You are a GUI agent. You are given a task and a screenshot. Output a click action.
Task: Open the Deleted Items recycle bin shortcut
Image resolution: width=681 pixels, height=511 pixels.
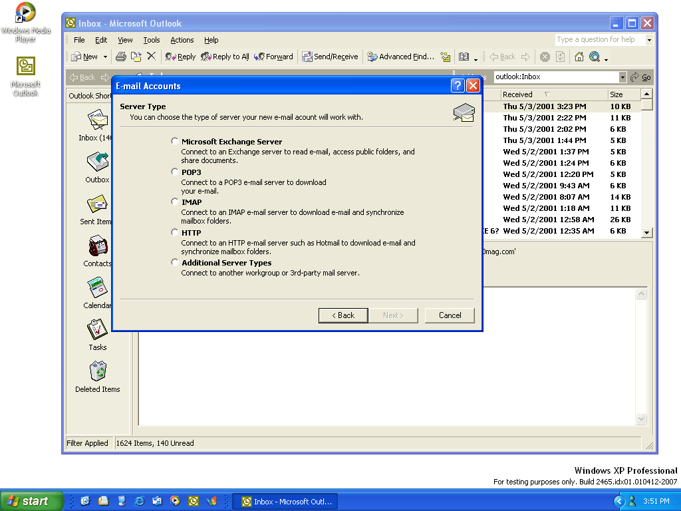click(98, 371)
